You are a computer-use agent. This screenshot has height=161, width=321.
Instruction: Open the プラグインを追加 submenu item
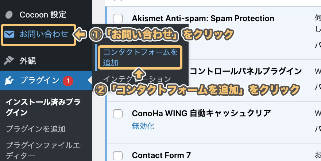click(x=35, y=129)
